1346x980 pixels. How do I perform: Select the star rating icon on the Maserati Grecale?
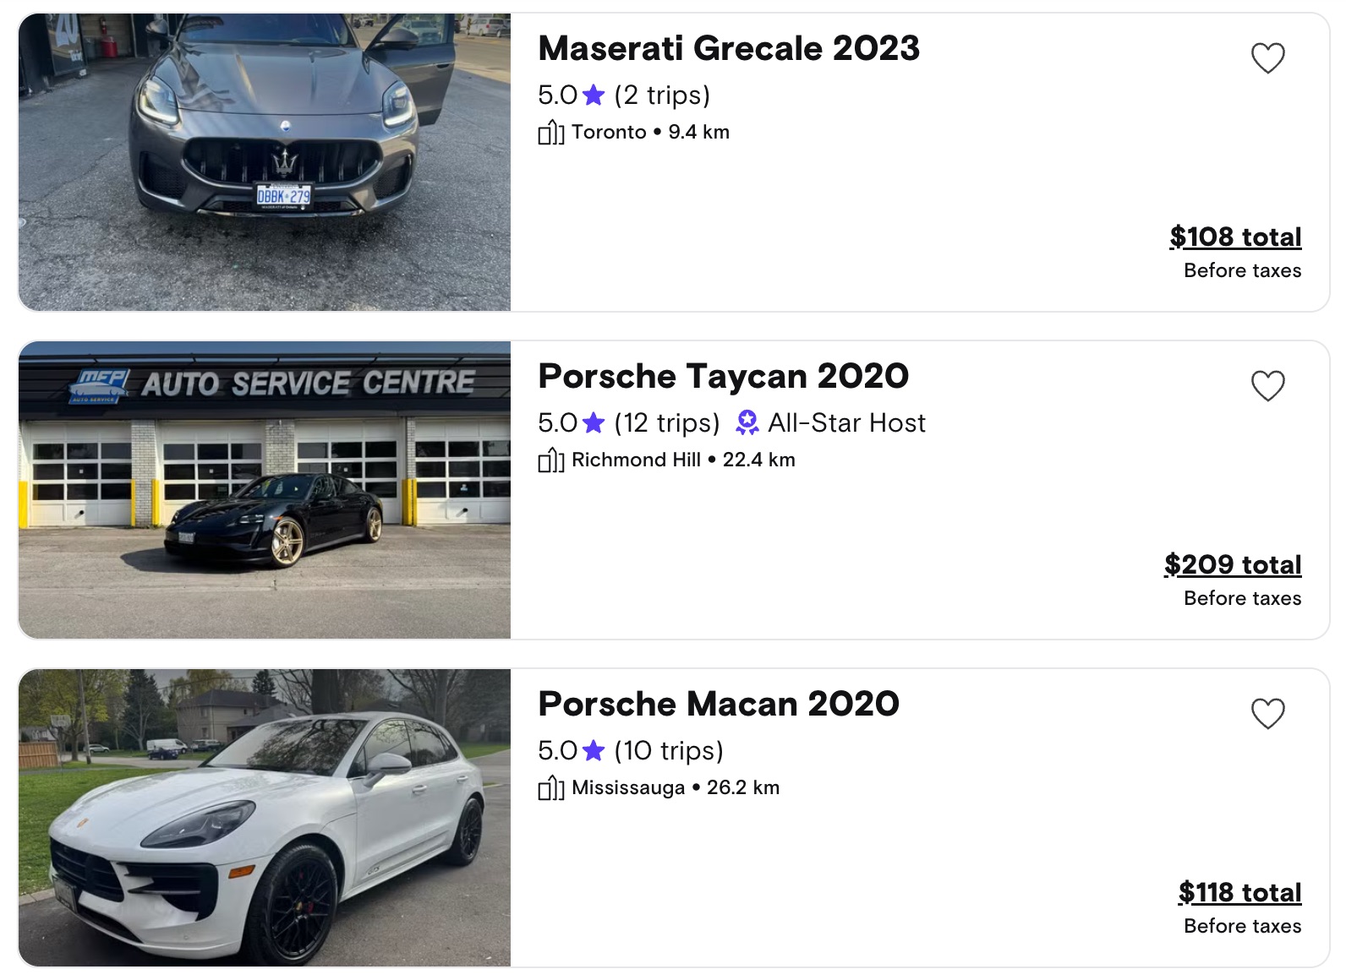coord(594,95)
